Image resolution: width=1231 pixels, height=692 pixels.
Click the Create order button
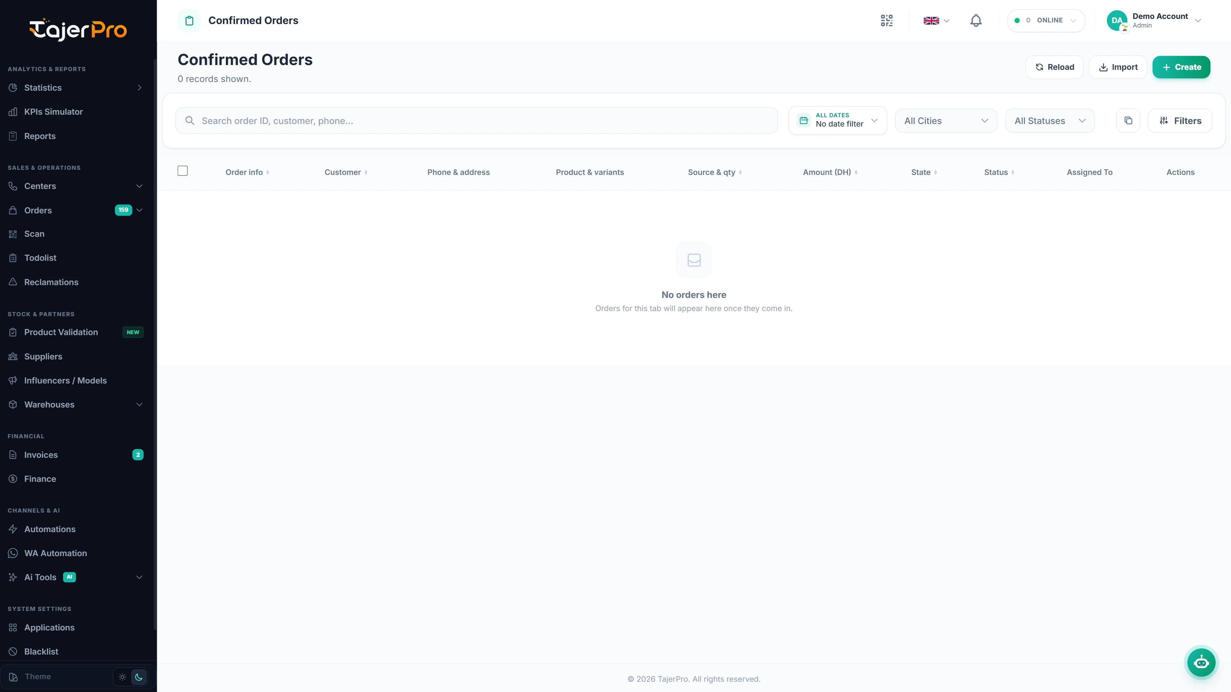1181,67
